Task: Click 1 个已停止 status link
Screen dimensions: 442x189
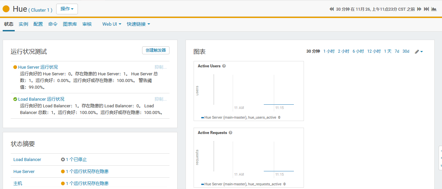Action: tap(76, 159)
